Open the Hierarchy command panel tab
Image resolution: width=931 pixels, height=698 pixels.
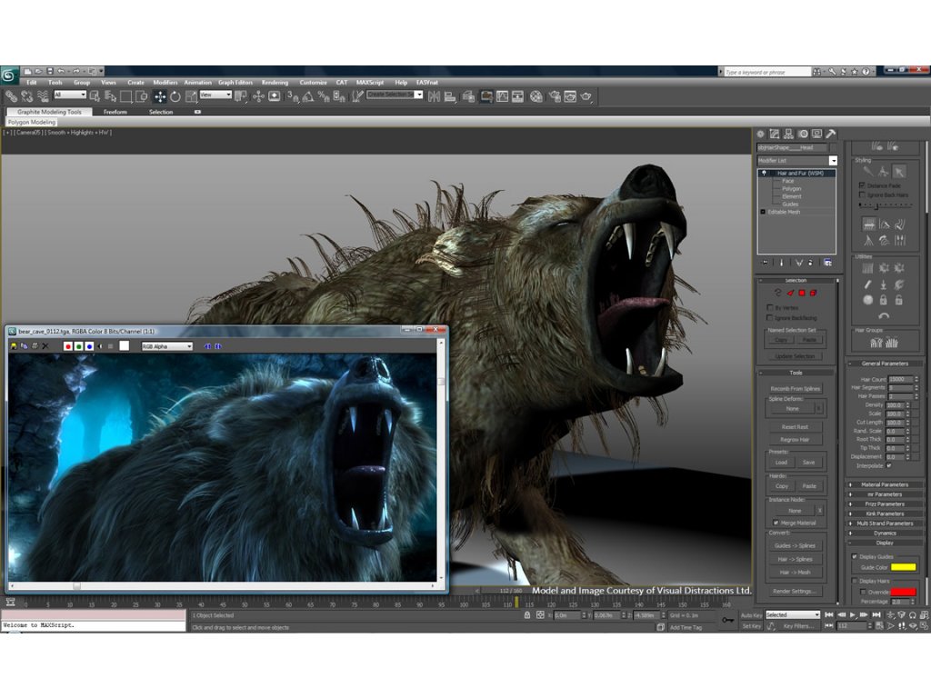pos(789,134)
